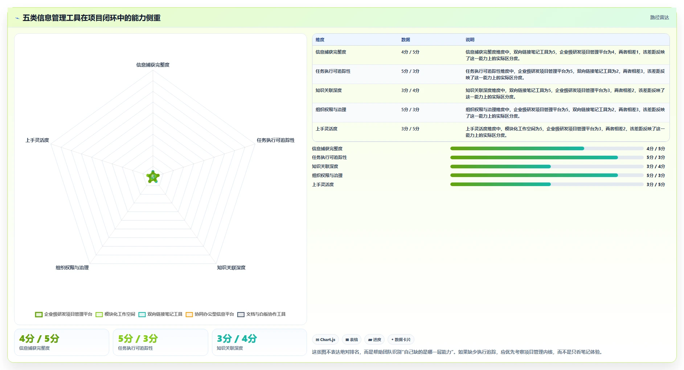
Task: Click the 任务执行可追踪性 progress bar
Action: point(547,157)
